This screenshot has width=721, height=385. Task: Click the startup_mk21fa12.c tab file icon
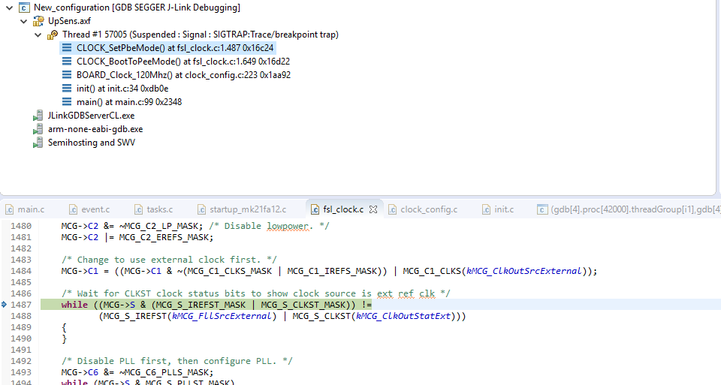pyautogui.click(x=201, y=209)
